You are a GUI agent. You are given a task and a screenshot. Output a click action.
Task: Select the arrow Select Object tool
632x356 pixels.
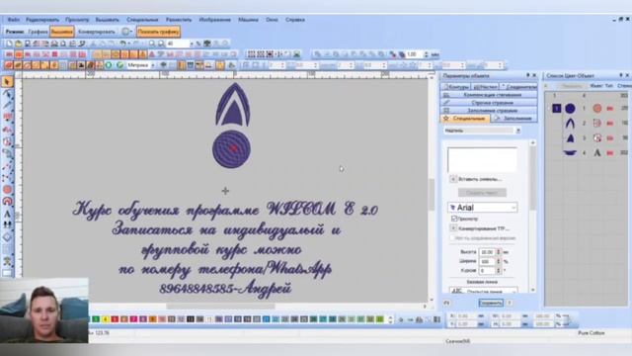pos(7,82)
